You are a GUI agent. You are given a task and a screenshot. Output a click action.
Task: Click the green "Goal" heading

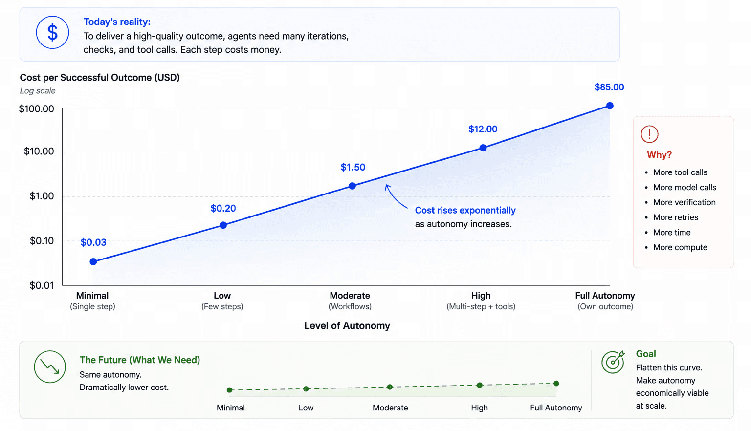pos(646,354)
